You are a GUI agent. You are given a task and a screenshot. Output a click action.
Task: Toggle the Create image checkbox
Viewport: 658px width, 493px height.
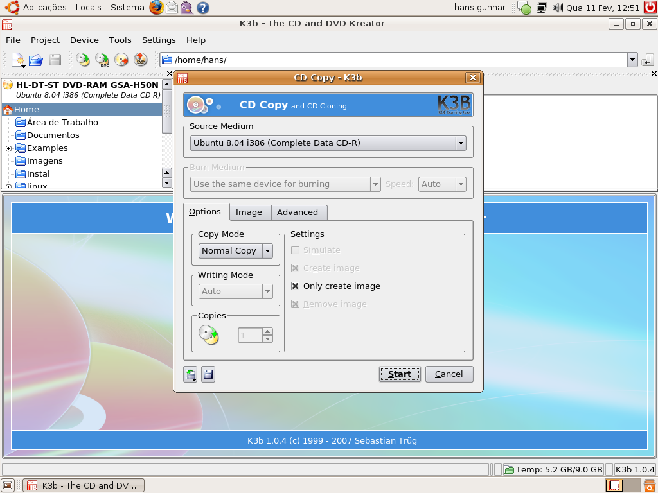pyautogui.click(x=296, y=268)
